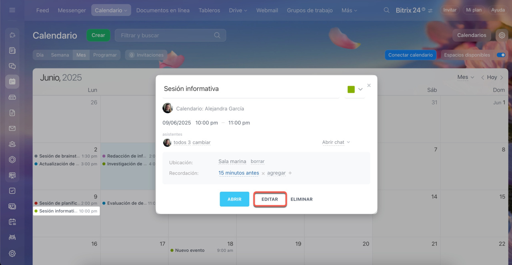Click the Sala marina location
Image resolution: width=512 pixels, height=265 pixels.
232,161
